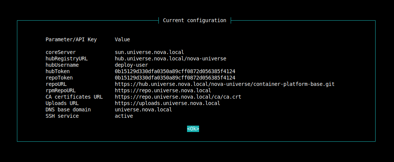This screenshot has height=162, width=394.
Task: Select the https://uploads.universe.nova.local value
Action: [167, 103]
